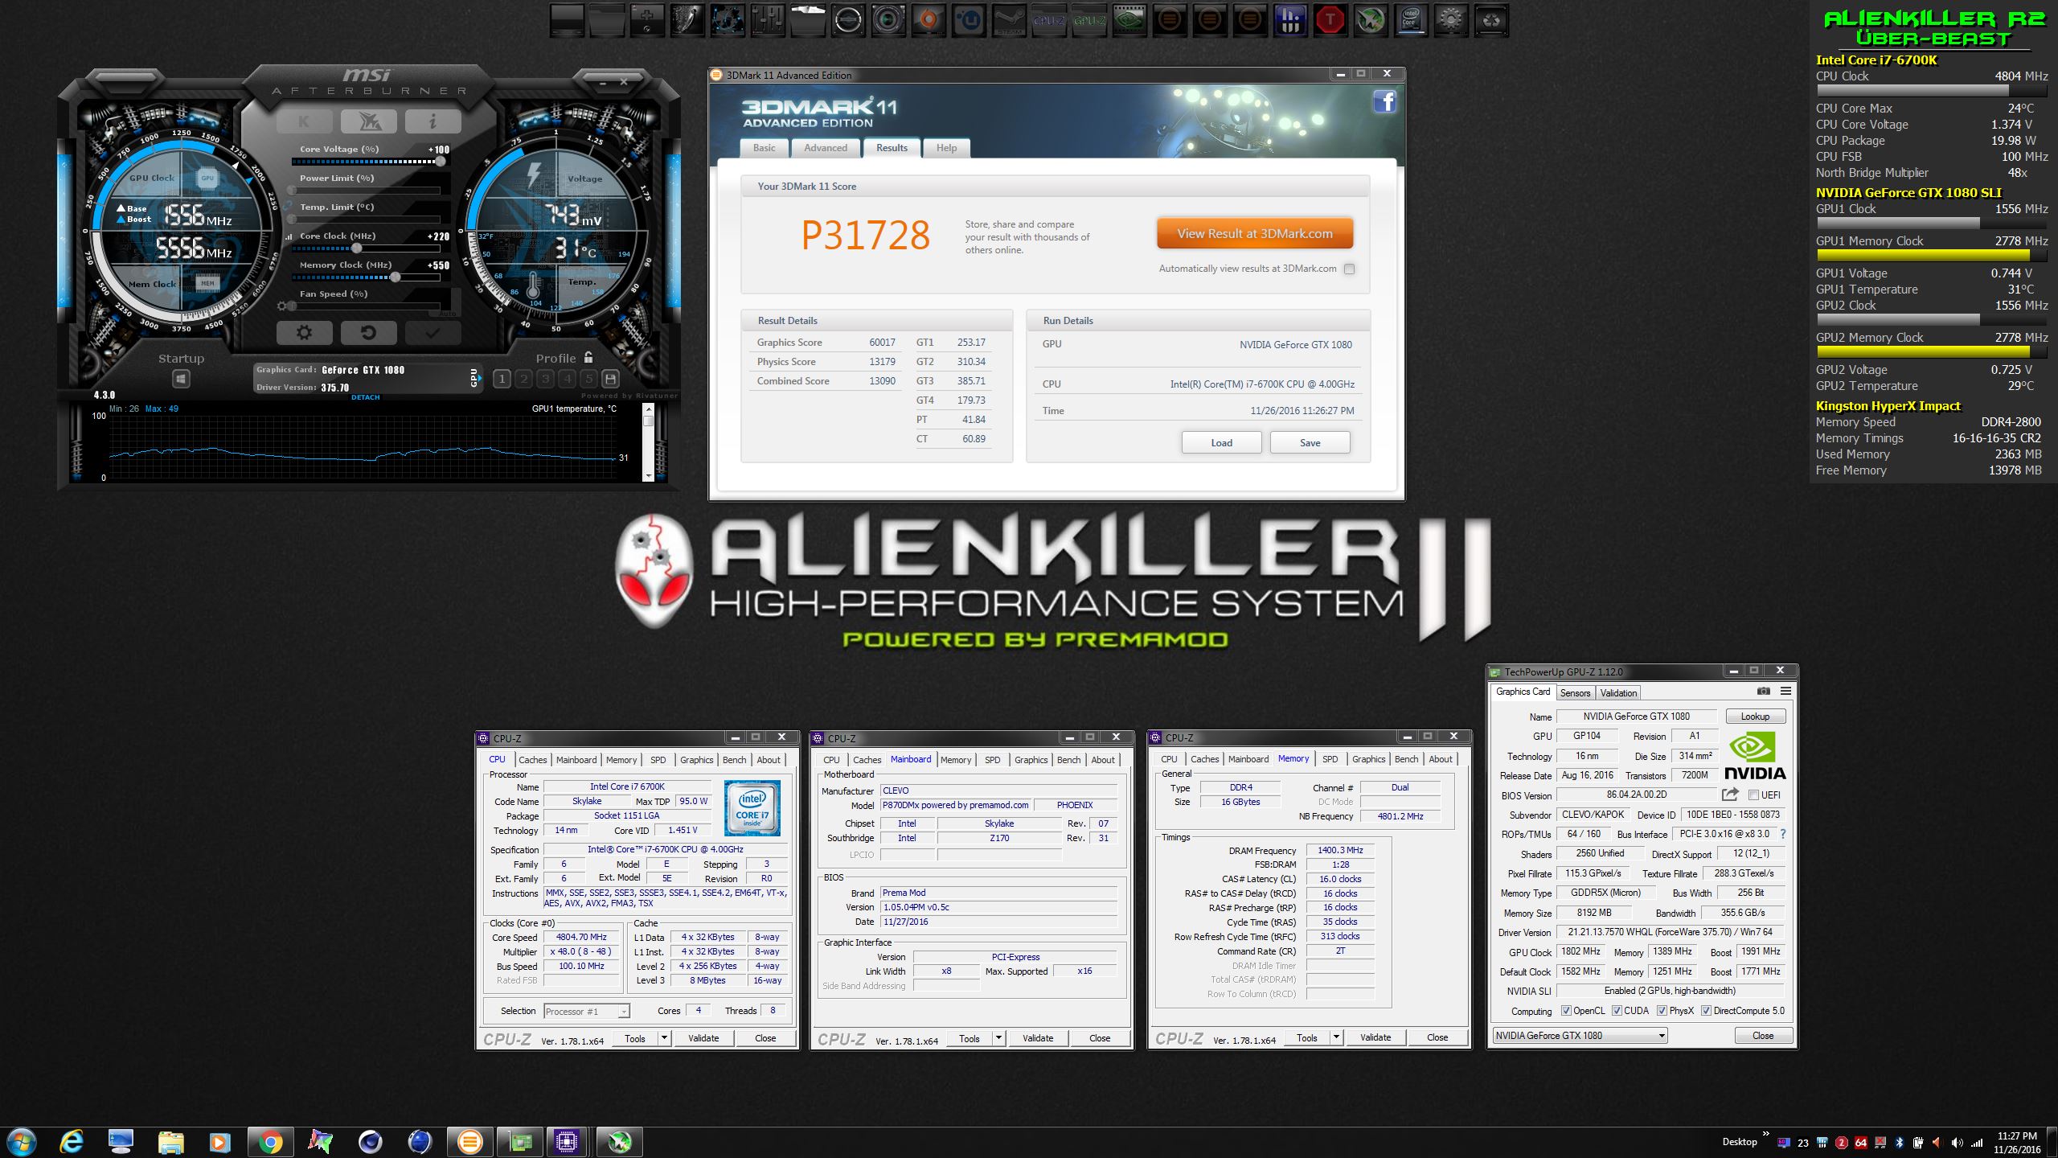
Task: Open Afterburner settings gear button
Action: [304, 332]
